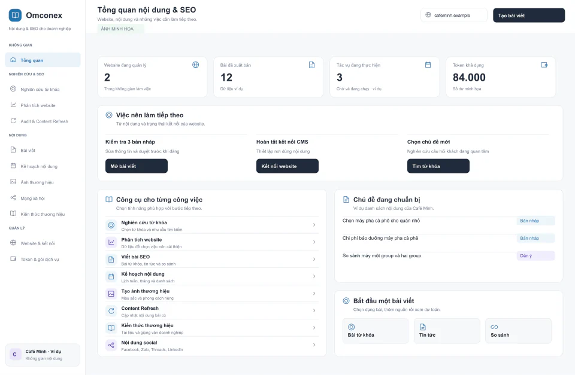Click the Dàn ý status badge
Image resolution: width=575 pixels, height=375 pixels.
coord(535,255)
